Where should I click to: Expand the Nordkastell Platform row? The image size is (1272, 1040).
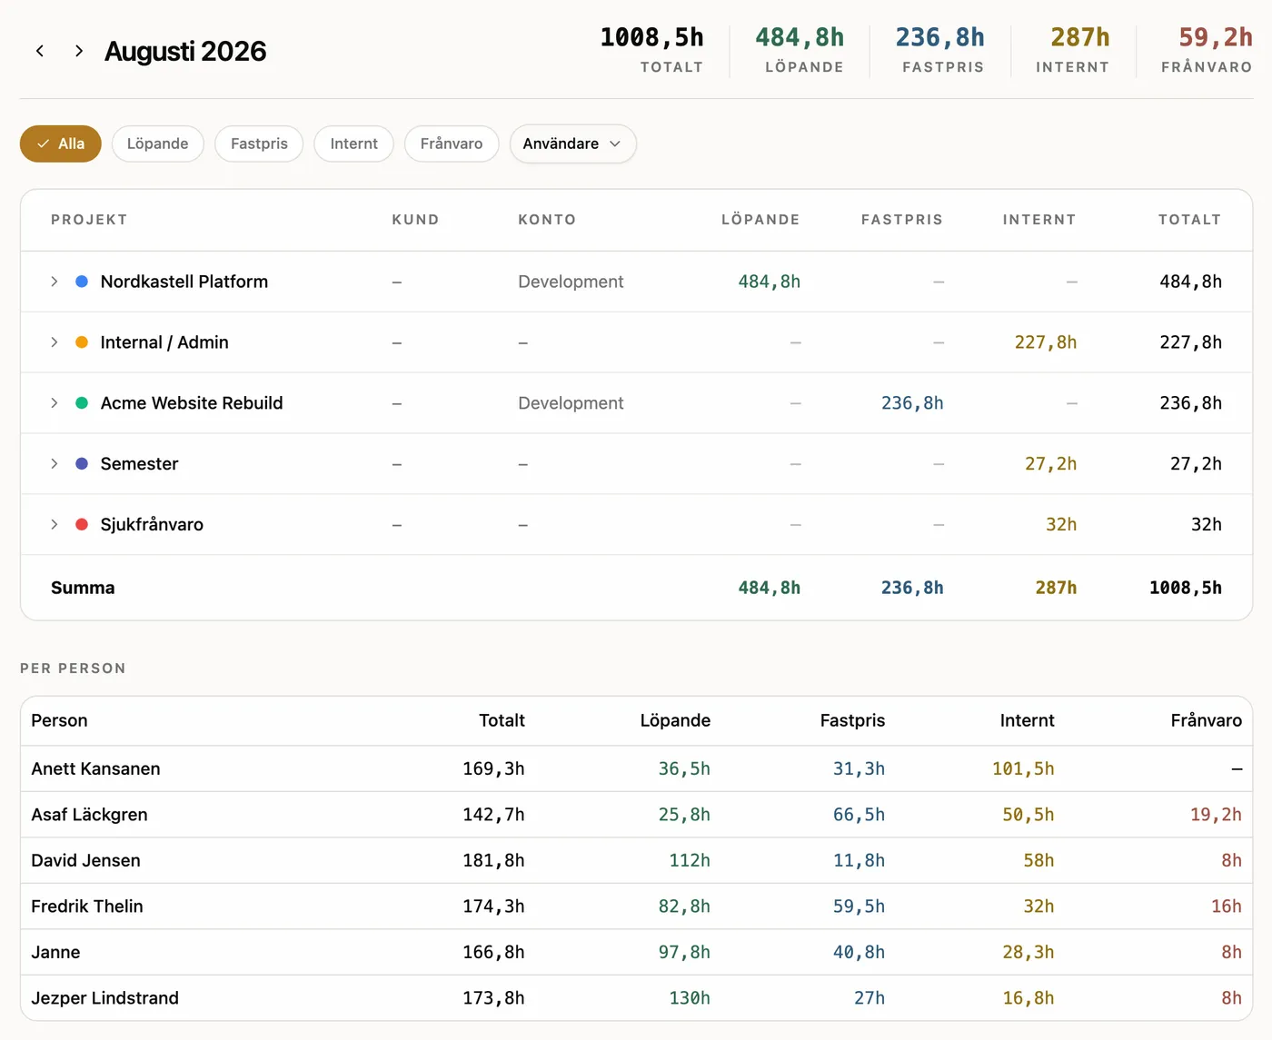click(55, 282)
